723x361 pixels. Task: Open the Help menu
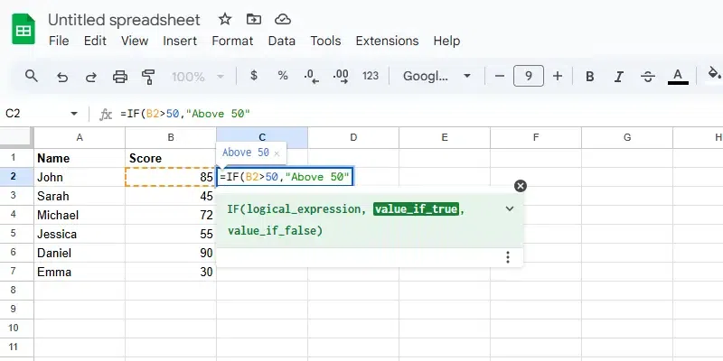tap(446, 41)
